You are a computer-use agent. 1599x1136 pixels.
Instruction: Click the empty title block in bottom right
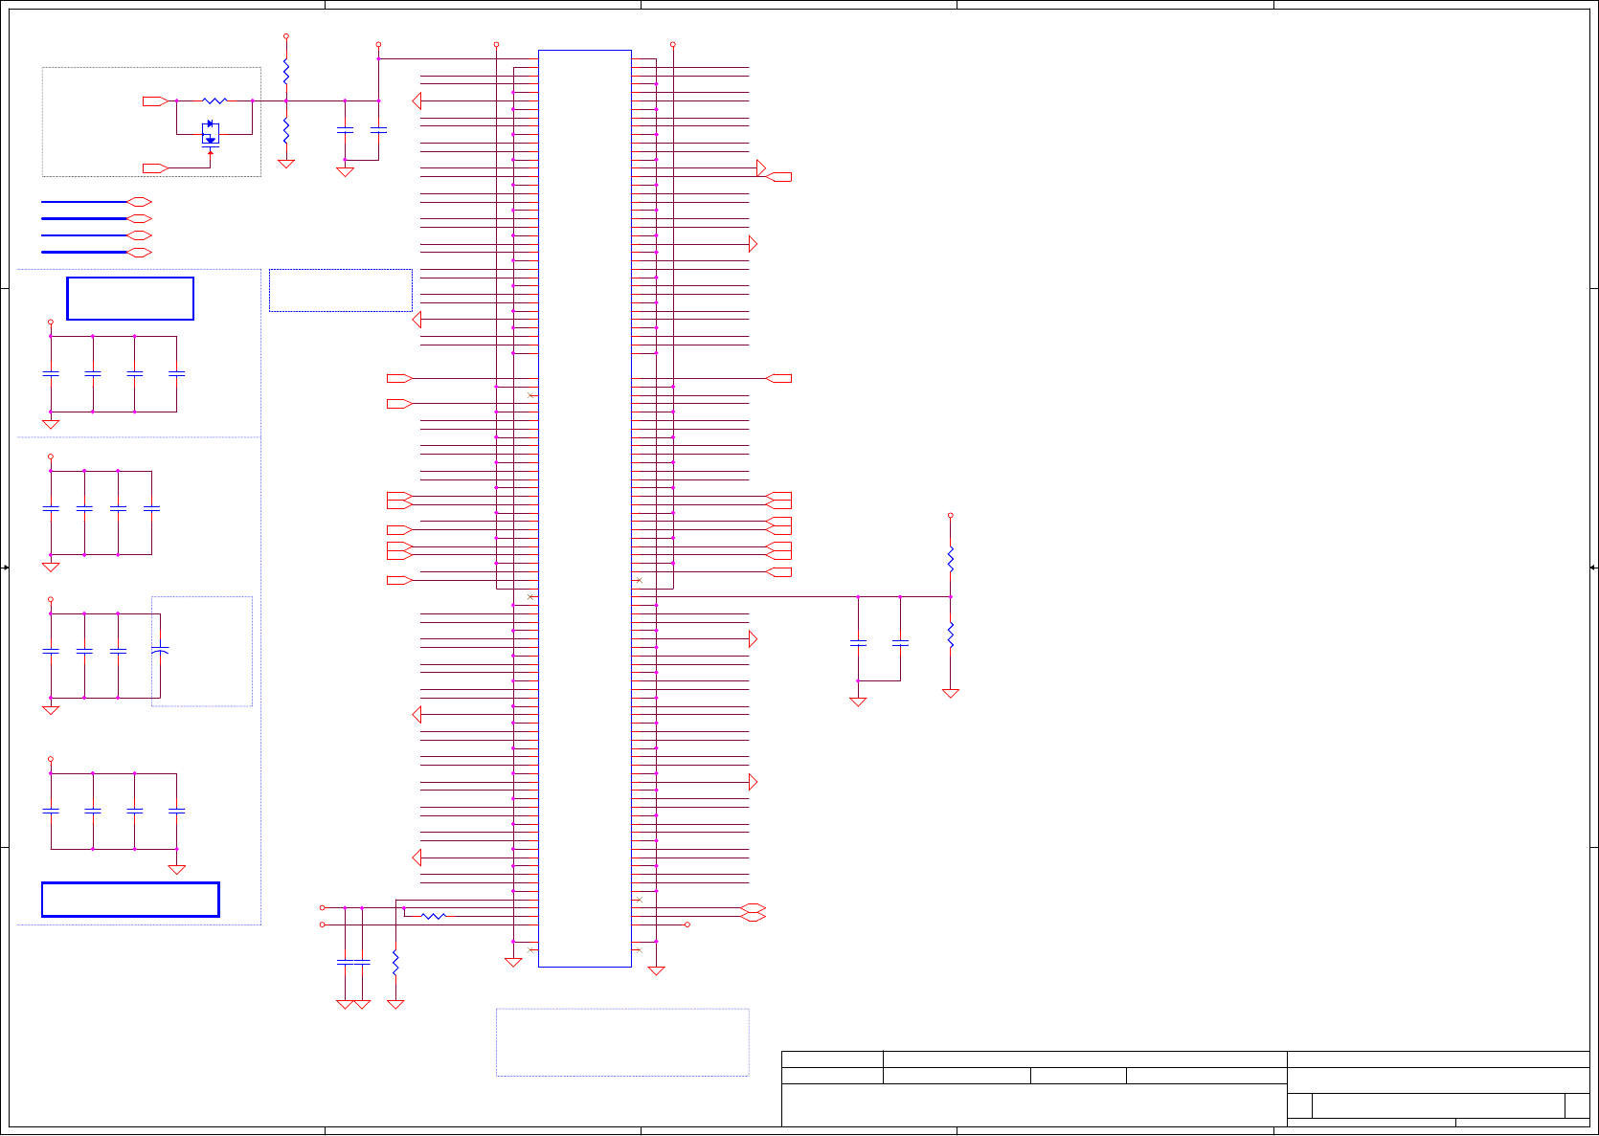(x=1185, y=1089)
